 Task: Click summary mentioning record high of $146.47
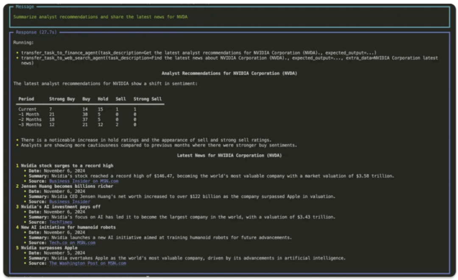coord(212,176)
